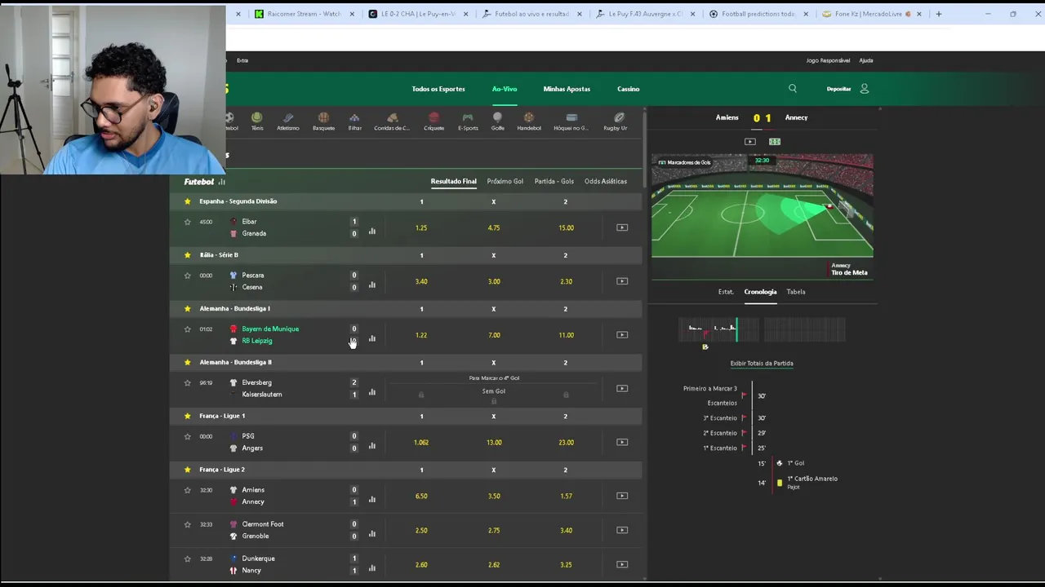The image size is (1045, 587).
Task: Toggle favorite star for Alemanha Bundesliga I
Action: [x=188, y=309]
